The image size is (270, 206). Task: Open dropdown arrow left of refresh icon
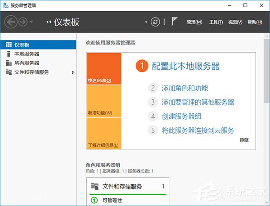click(x=146, y=22)
